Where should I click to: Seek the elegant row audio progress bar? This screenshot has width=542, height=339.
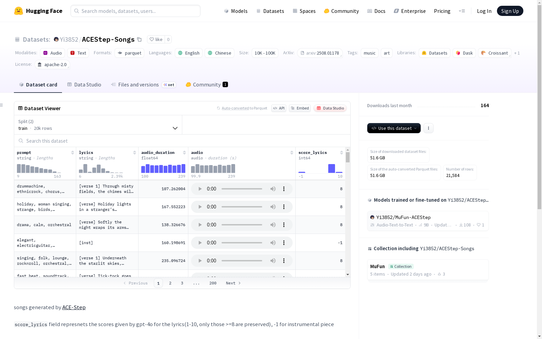coord(242,243)
